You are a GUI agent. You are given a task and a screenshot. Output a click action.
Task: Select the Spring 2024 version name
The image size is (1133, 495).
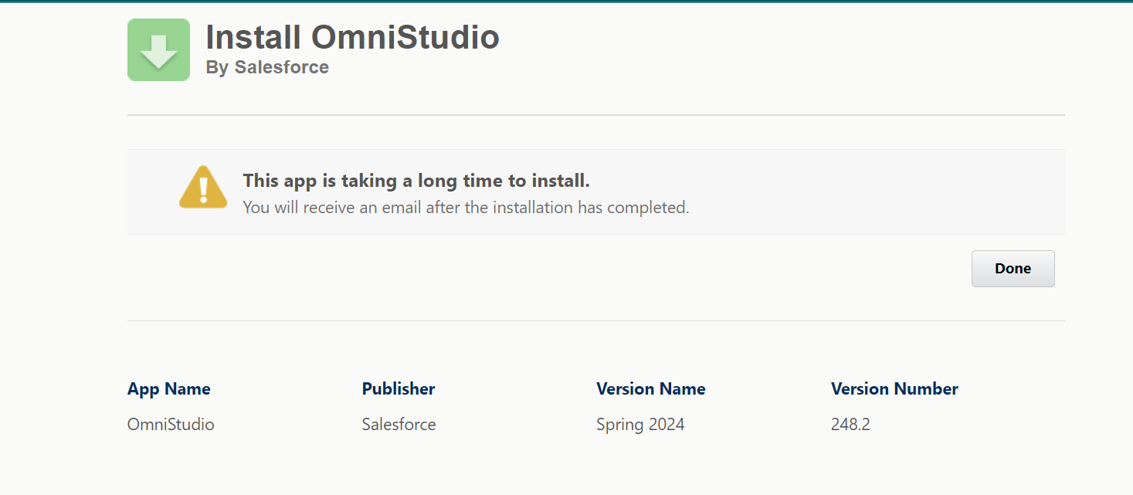coord(640,424)
